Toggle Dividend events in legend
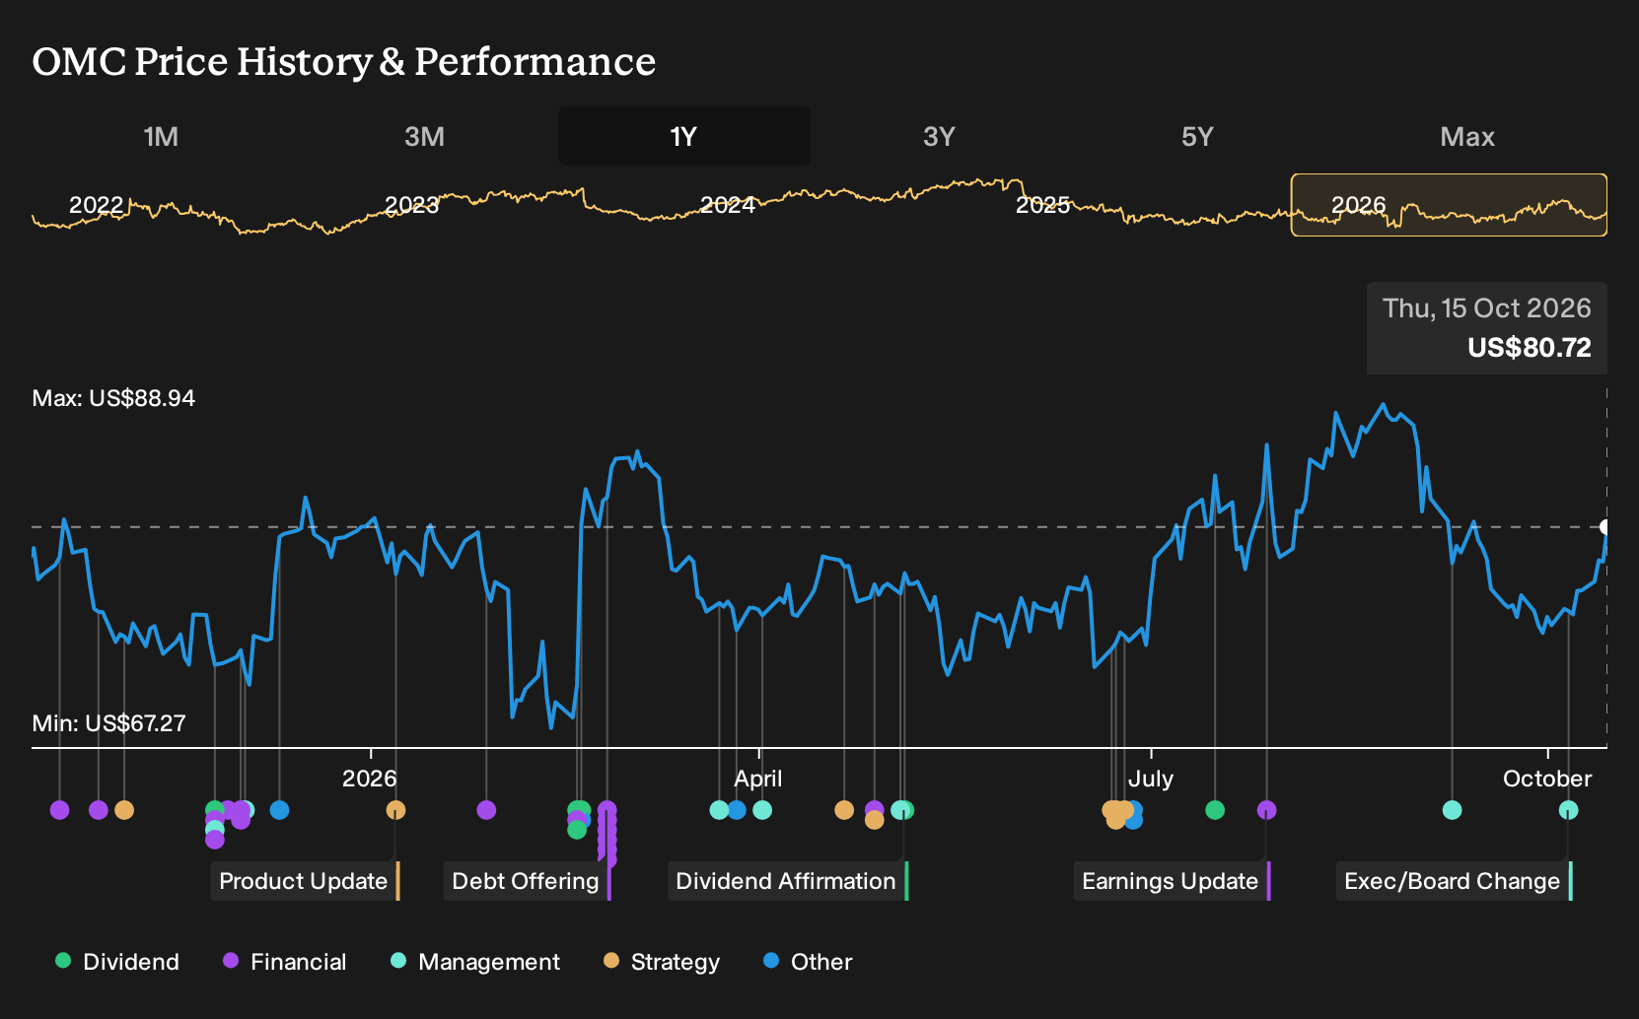This screenshot has height=1019, width=1639. point(117,962)
